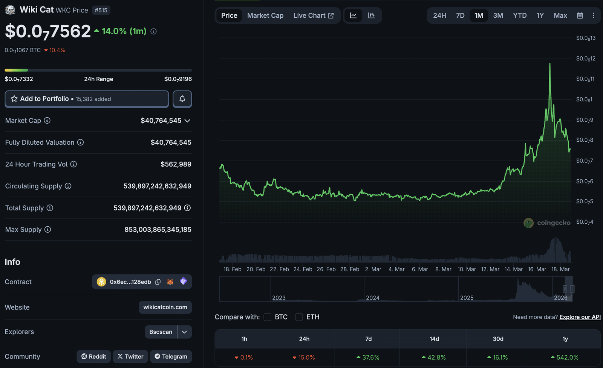The width and height of the screenshot is (603, 368).
Task: Open the chart three-dot options menu
Action: (x=593, y=15)
